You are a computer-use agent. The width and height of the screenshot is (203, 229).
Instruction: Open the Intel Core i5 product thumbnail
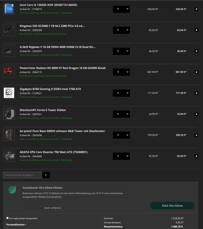[9, 9]
